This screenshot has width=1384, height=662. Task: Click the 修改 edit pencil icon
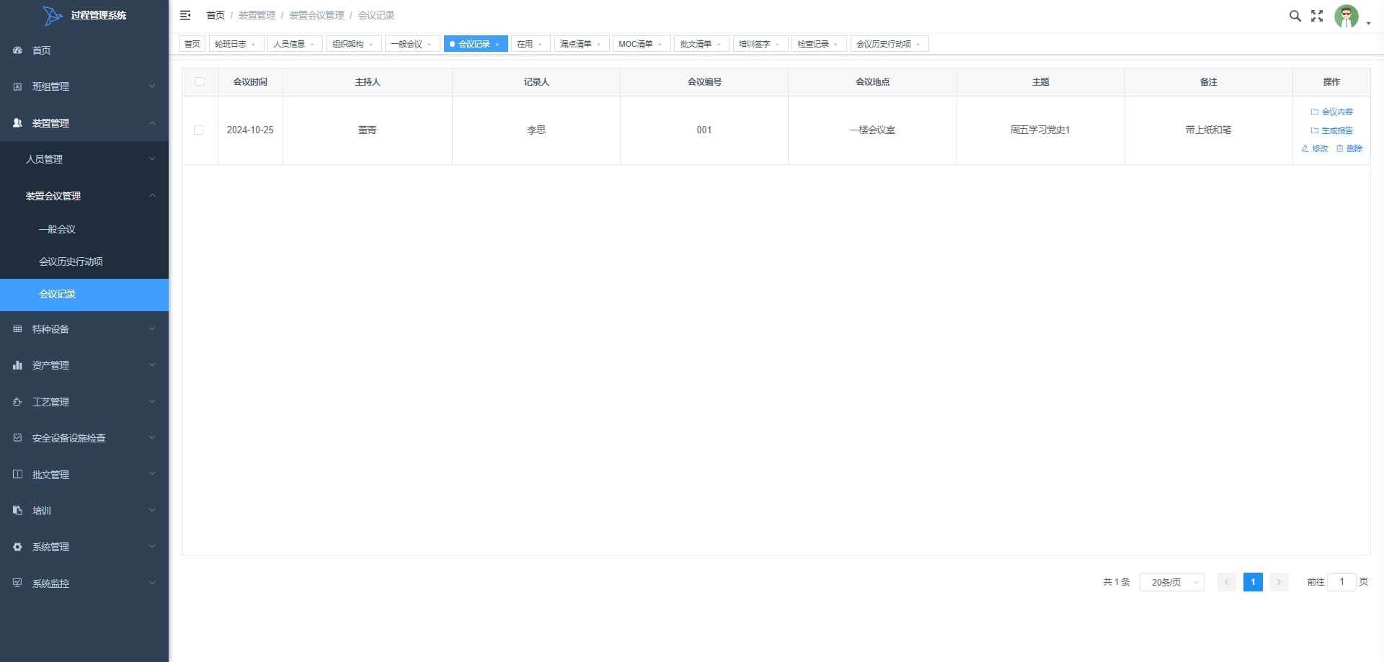click(x=1305, y=148)
